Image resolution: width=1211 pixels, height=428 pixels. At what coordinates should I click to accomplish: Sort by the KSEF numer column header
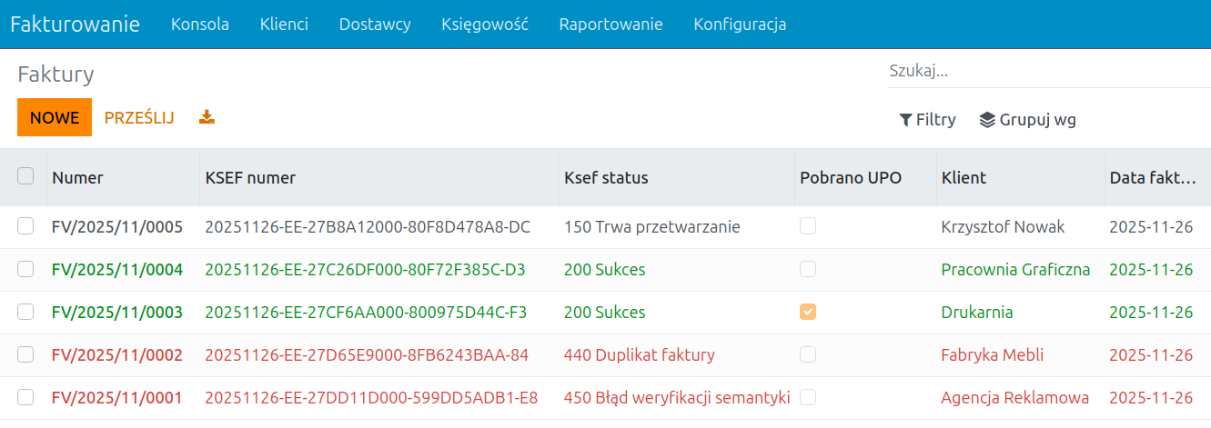click(250, 178)
